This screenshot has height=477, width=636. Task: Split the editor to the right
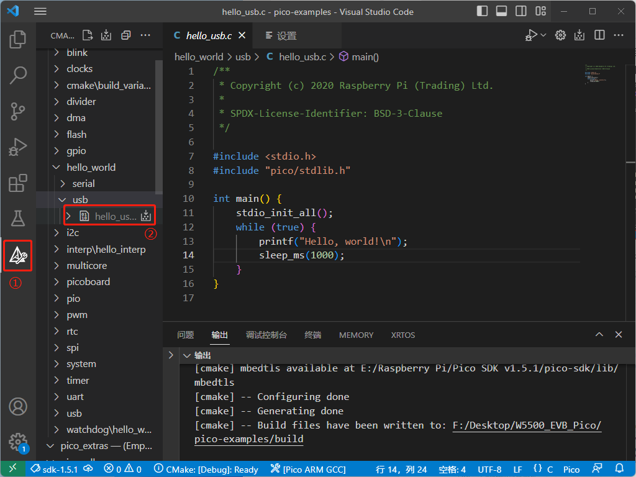coord(599,35)
